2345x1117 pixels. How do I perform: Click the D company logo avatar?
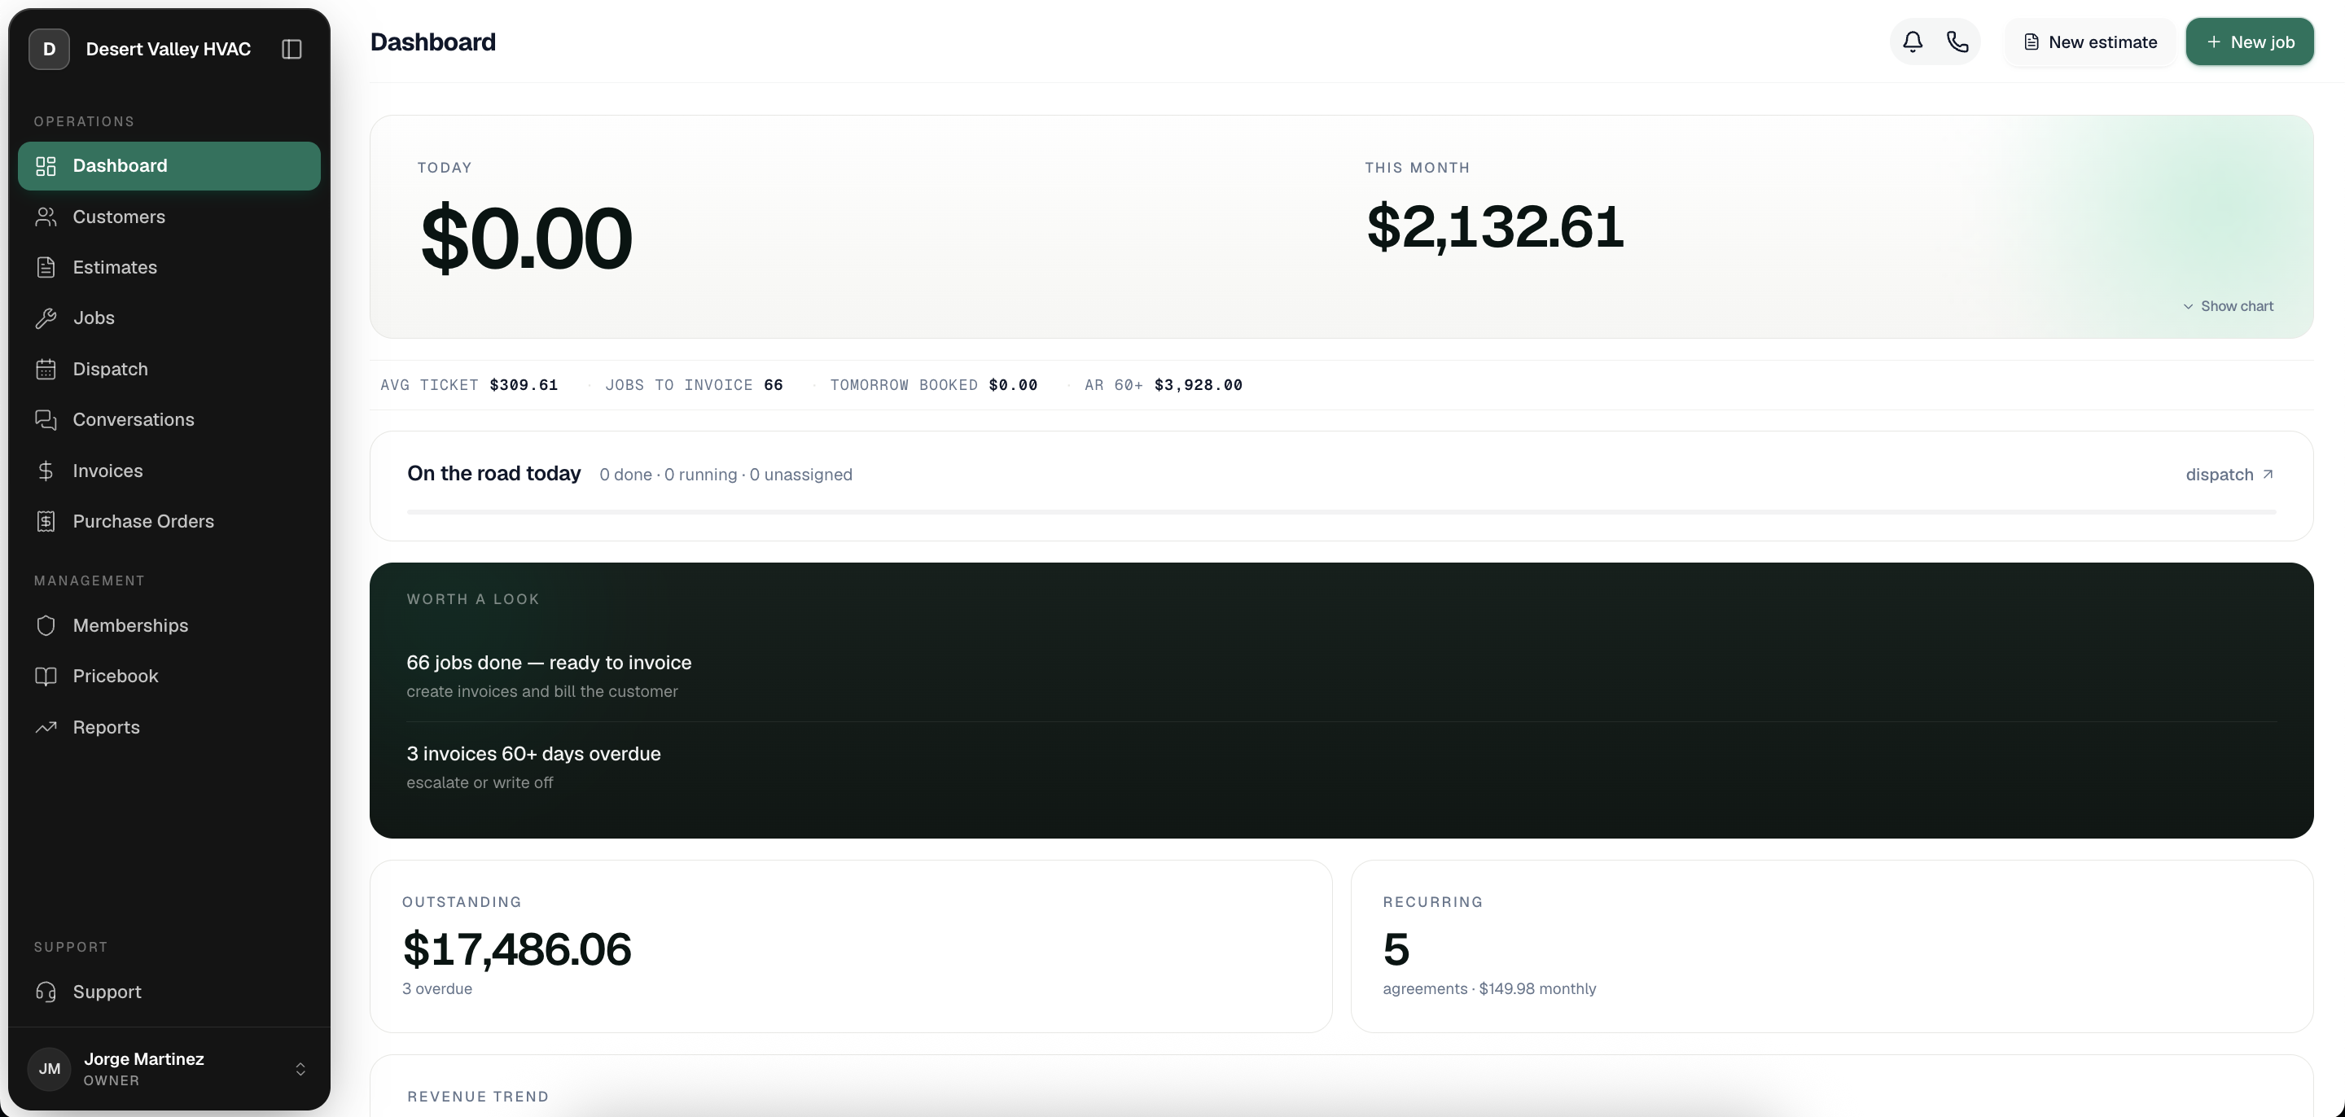tap(49, 49)
